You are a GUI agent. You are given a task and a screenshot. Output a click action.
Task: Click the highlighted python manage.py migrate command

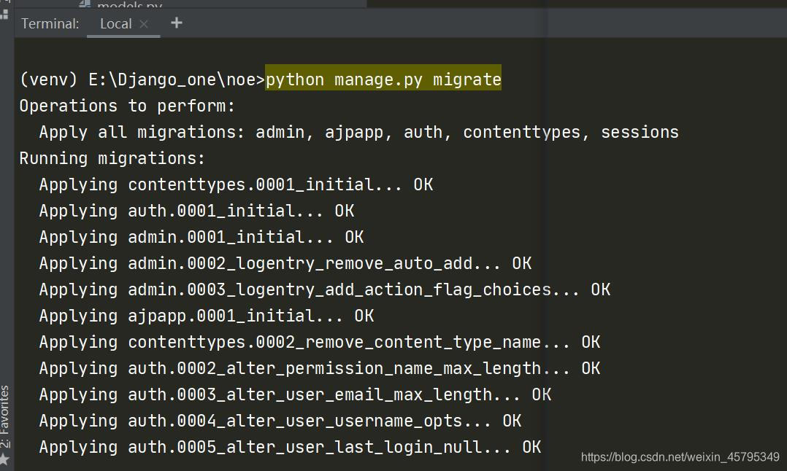point(383,79)
